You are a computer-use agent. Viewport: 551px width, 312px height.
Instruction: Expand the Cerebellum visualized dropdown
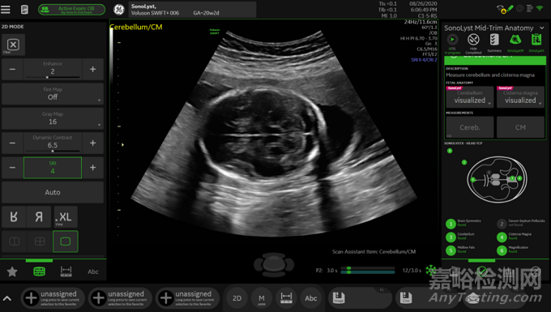[x=470, y=97]
